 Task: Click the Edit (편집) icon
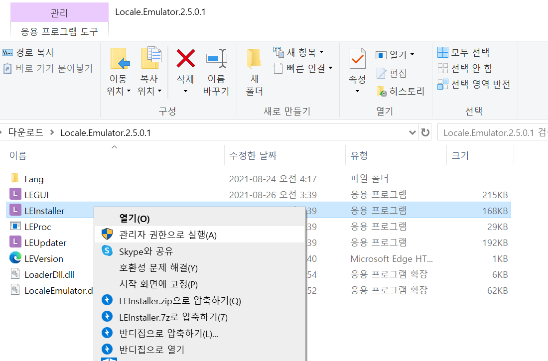point(381,73)
